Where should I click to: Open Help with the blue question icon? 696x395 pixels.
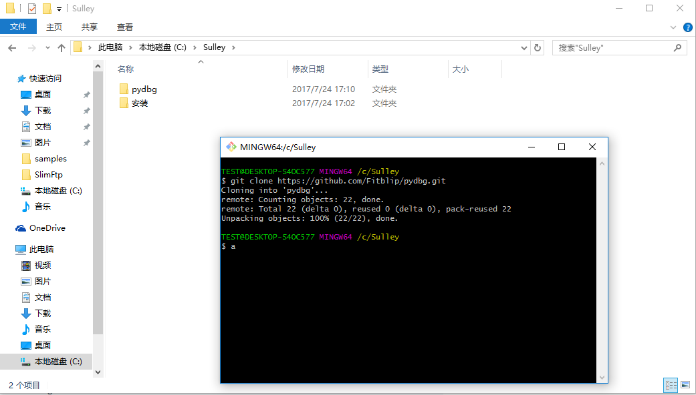pyautogui.click(x=687, y=27)
